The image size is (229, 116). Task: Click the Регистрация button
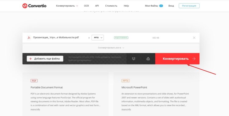coord(189,6)
